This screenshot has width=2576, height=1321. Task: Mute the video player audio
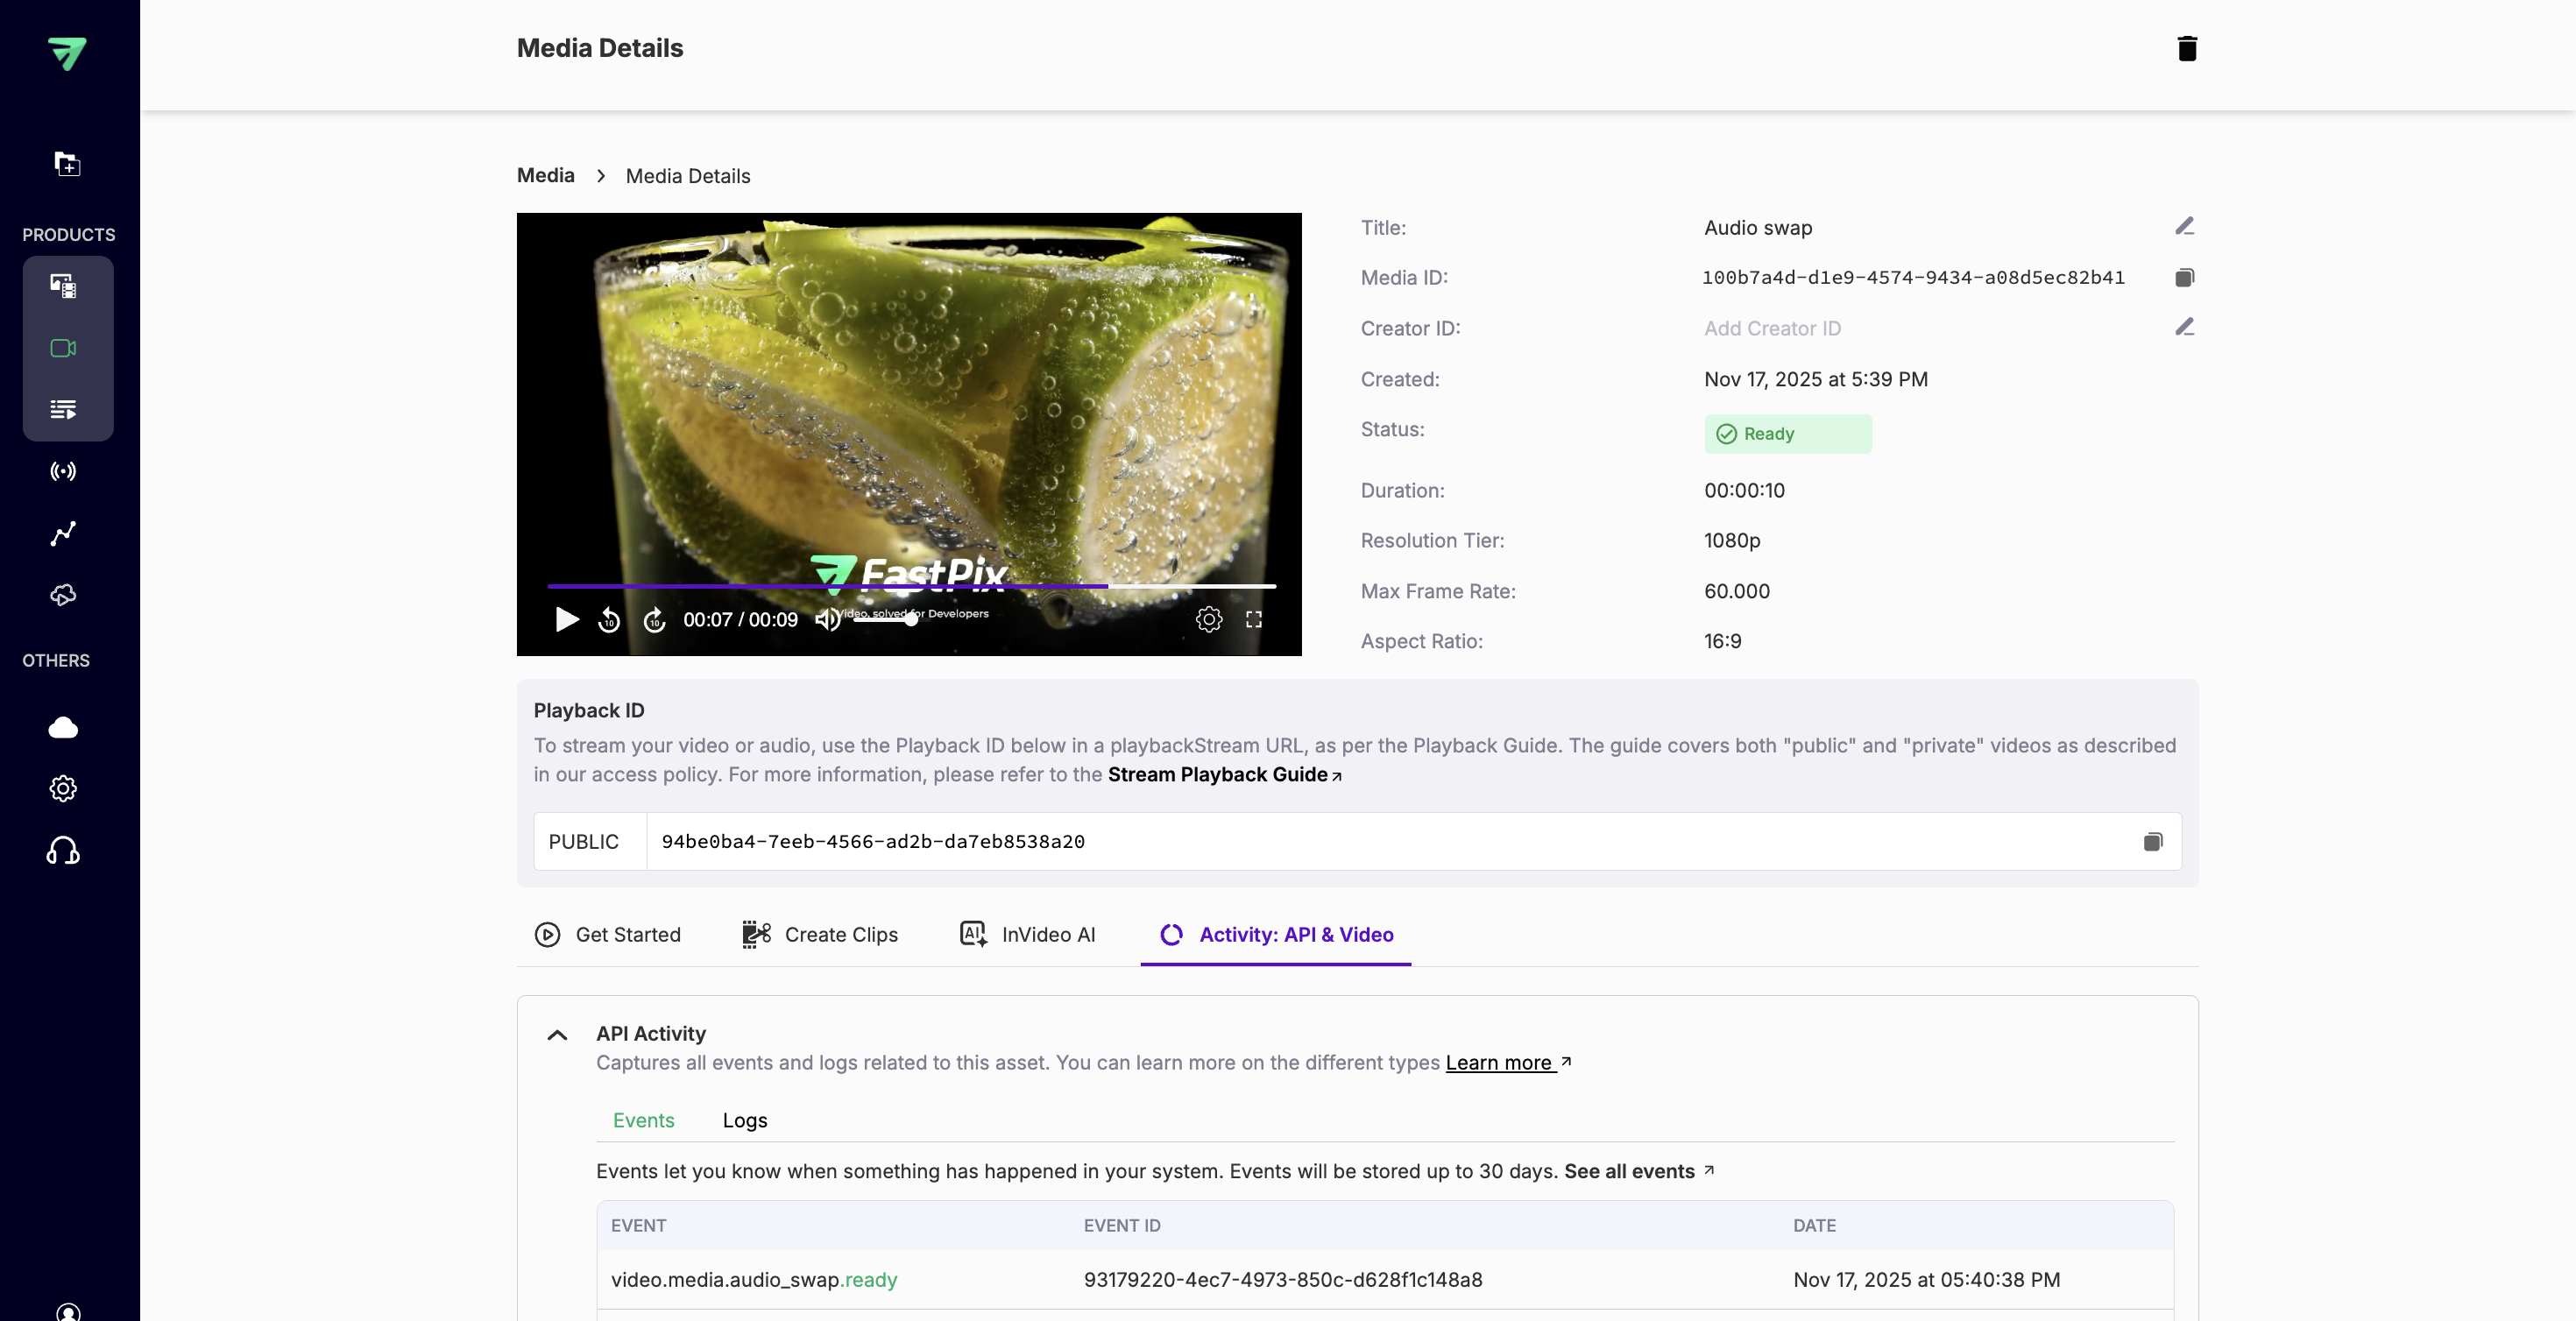click(x=827, y=620)
